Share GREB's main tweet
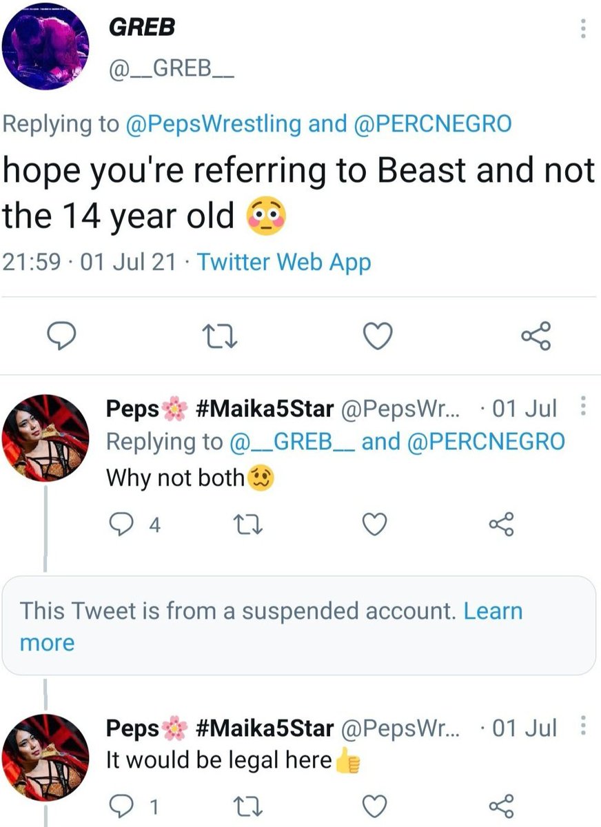 536,336
